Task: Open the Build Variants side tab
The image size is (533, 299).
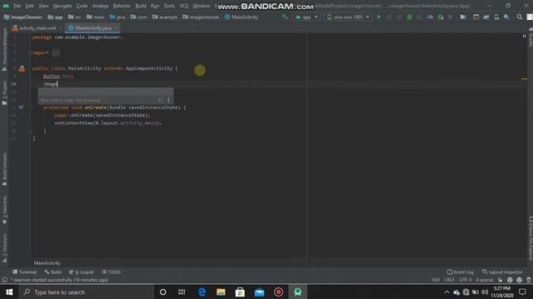Action: pos(4,169)
